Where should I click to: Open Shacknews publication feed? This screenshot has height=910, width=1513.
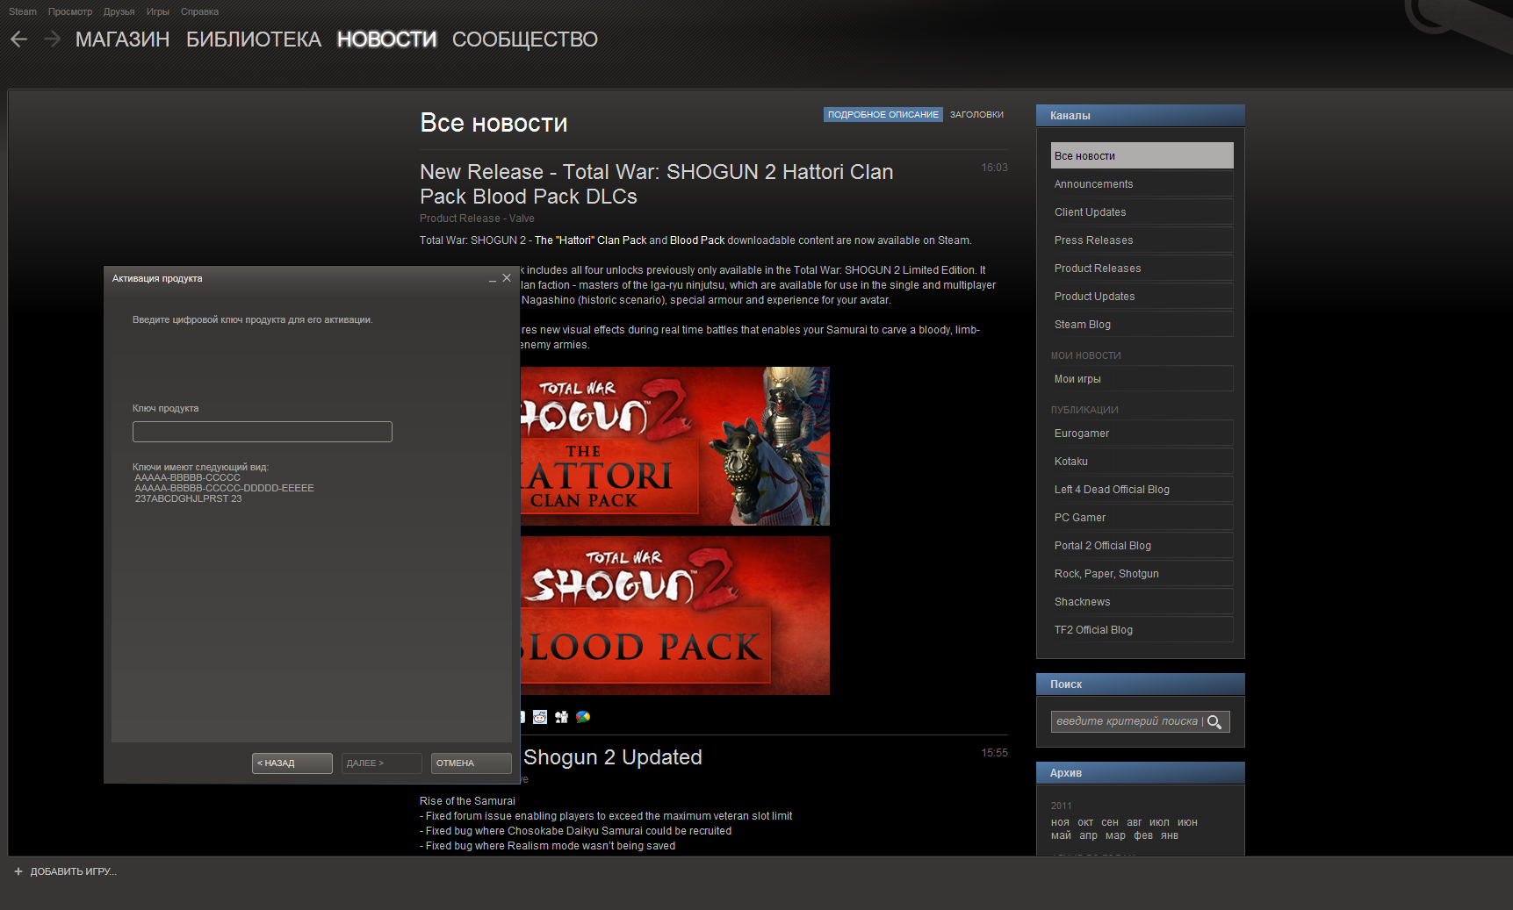(x=1142, y=602)
